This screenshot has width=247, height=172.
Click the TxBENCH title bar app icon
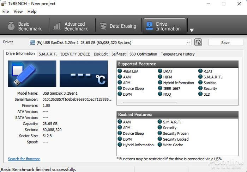[4, 4]
